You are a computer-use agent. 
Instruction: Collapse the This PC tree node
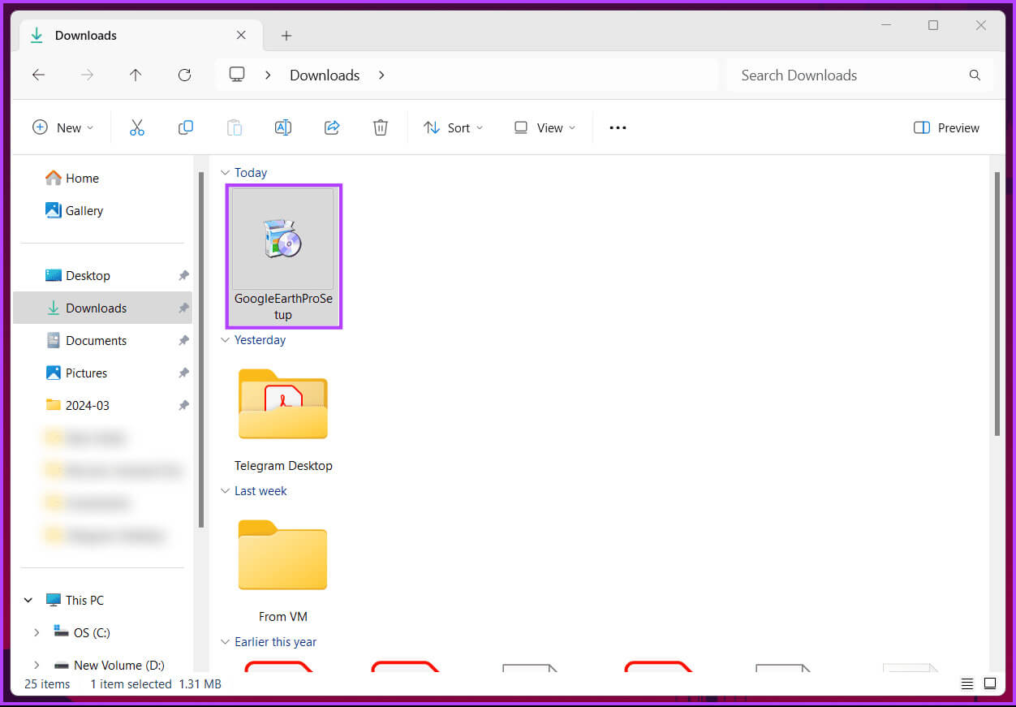(28, 600)
